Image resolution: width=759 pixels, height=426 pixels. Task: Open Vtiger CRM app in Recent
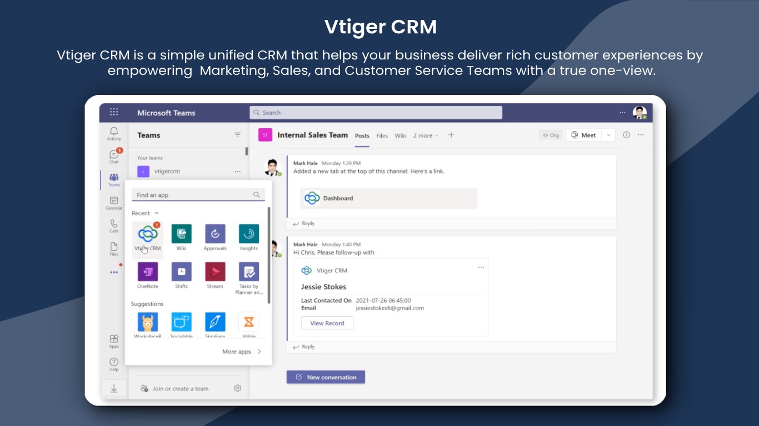pyautogui.click(x=148, y=238)
